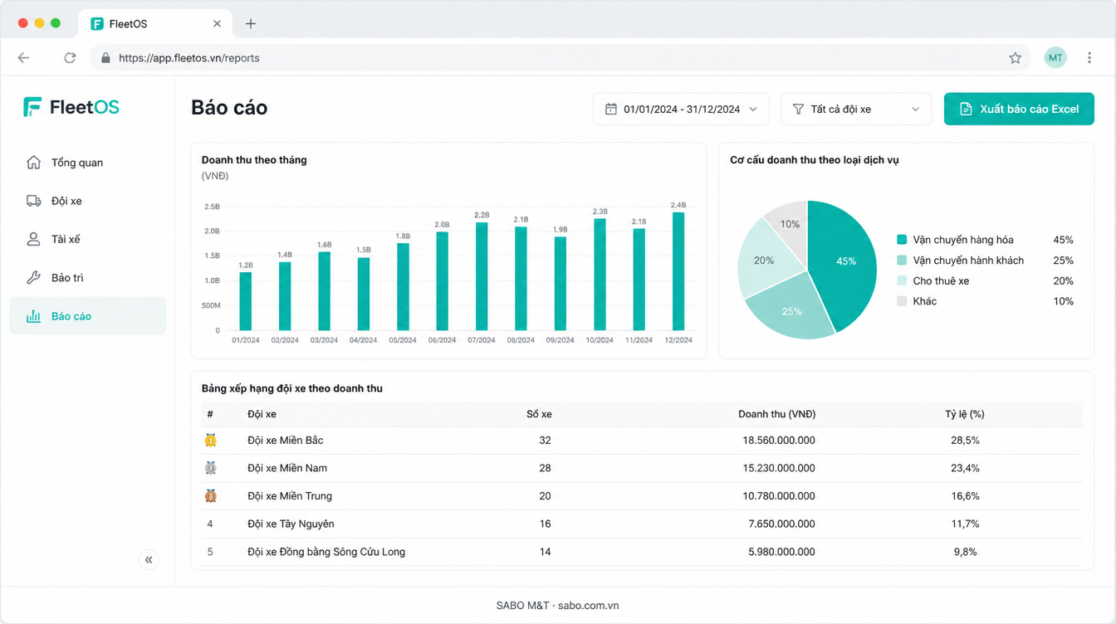Click the 12/2024 bar in revenue chart

(x=678, y=271)
